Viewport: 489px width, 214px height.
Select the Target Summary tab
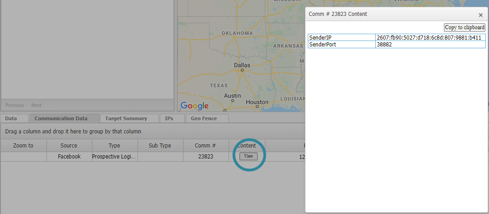[126, 118]
